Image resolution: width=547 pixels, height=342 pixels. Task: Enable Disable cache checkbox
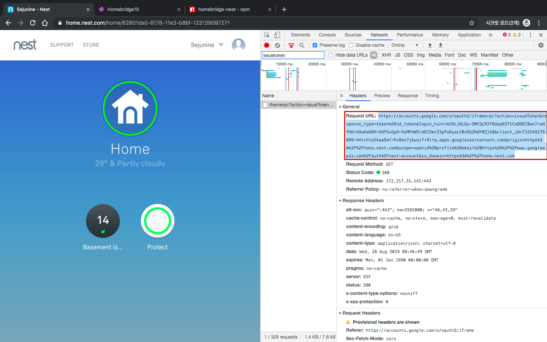click(x=351, y=45)
